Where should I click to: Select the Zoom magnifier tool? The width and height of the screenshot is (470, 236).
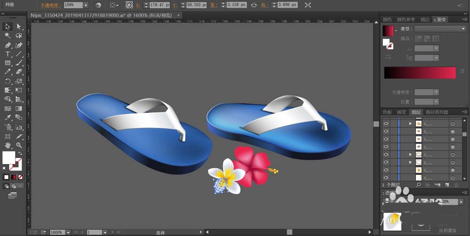point(19,145)
